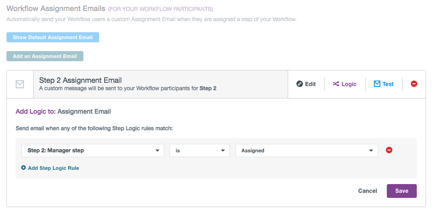Image resolution: width=432 pixels, height=214 pixels.
Task: Open the 'is' condition dropdown
Action: tap(199, 150)
